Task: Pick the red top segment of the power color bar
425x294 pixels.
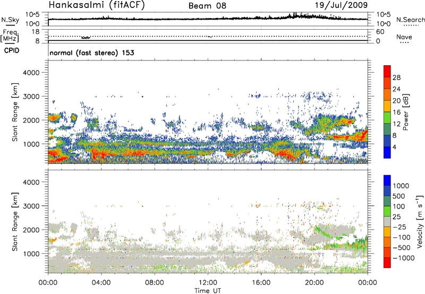Action: [x=387, y=71]
